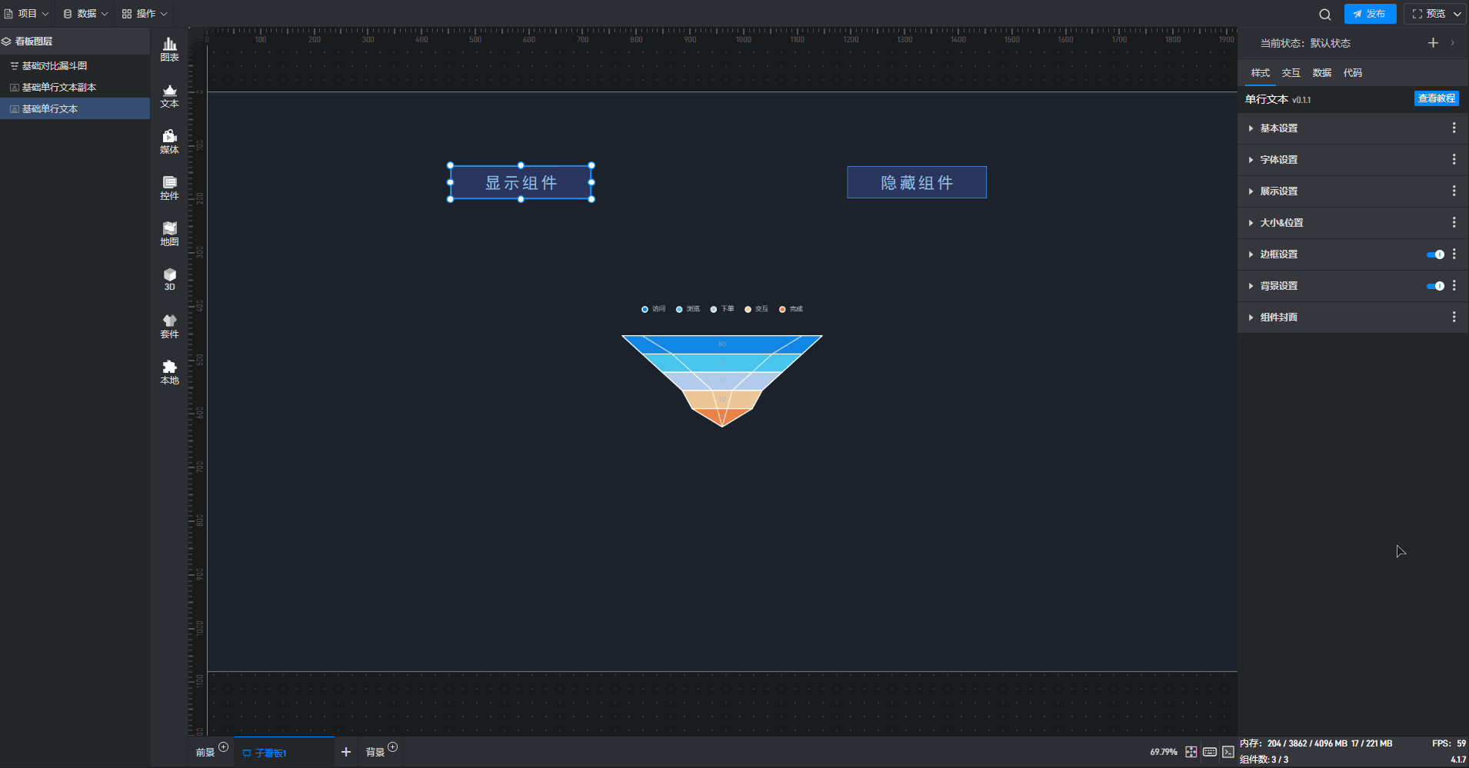Toggle the 背景设置 background switch
The width and height of the screenshot is (1469, 768).
(1435, 286)
